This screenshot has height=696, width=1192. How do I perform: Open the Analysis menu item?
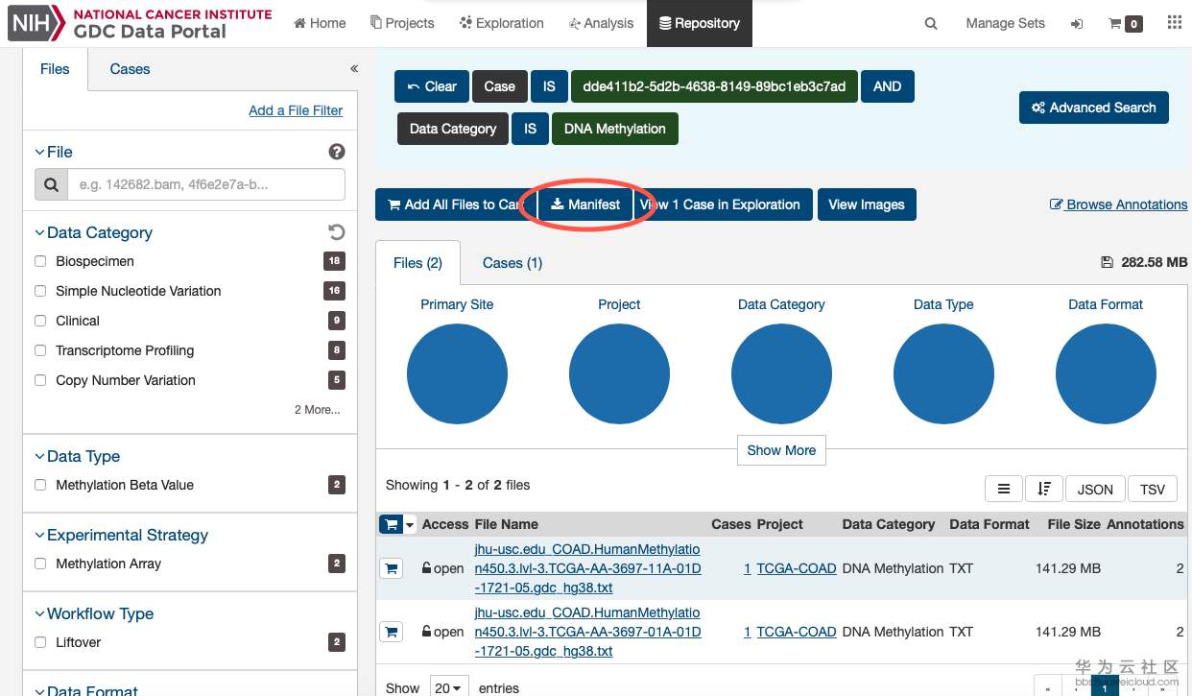click(601, 23)
